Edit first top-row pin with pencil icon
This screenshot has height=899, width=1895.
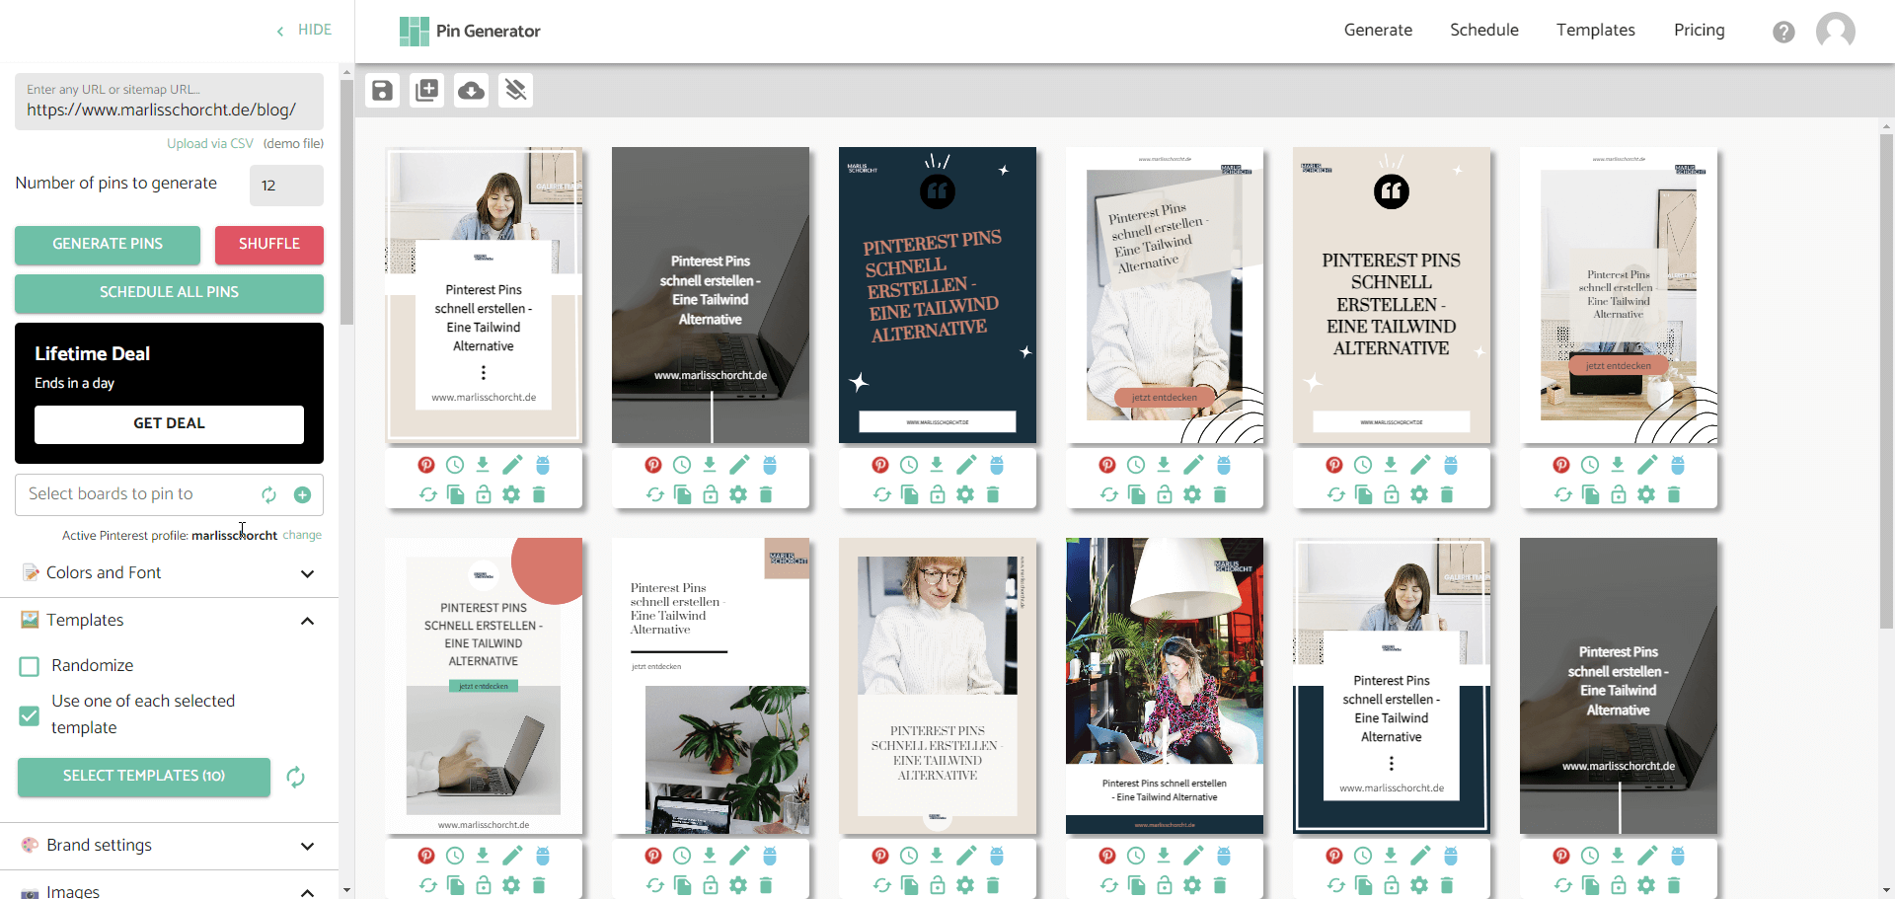(512, 465)
